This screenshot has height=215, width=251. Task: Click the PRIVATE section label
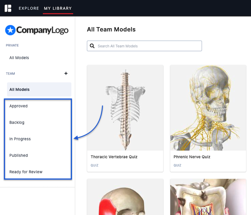[12, 45]
